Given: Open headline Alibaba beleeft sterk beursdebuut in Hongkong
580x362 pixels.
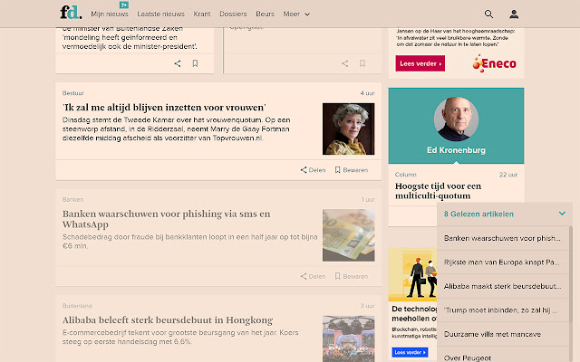Looking at the screenshot, I should (168, 319).
